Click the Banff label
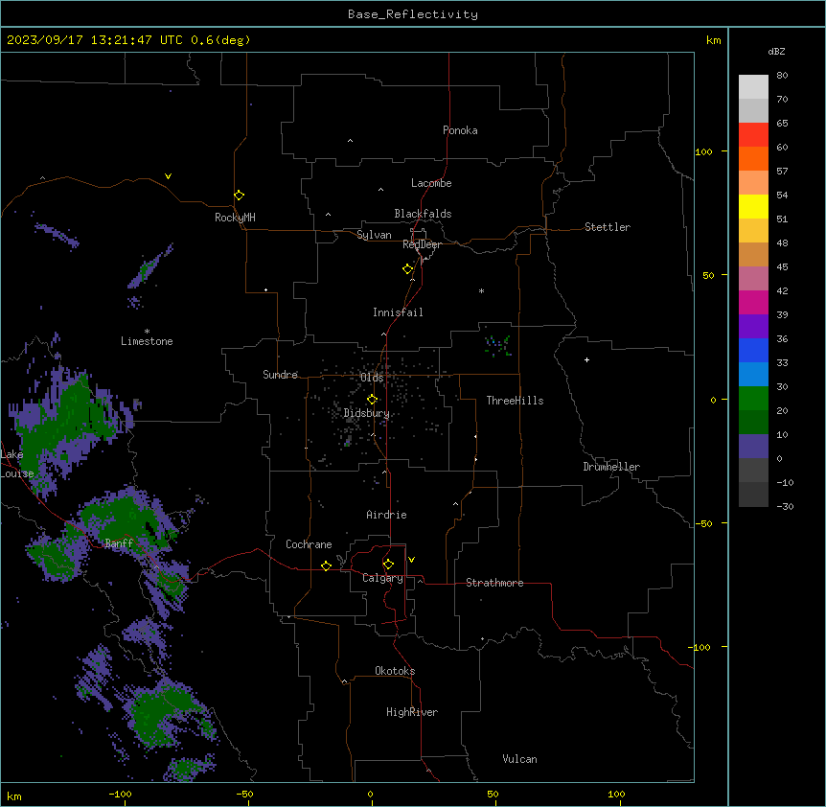The width and height of the screenshot is (826, 807). coord(119,543)
